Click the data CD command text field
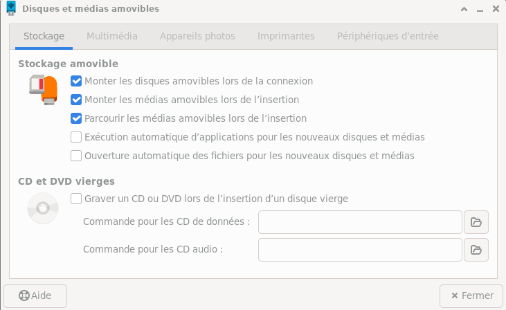The height and width of the screenshot is (310, 506). [360, 222]
